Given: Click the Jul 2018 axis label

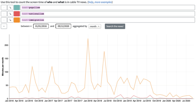Looking at the screenshot, I should 108,101.
